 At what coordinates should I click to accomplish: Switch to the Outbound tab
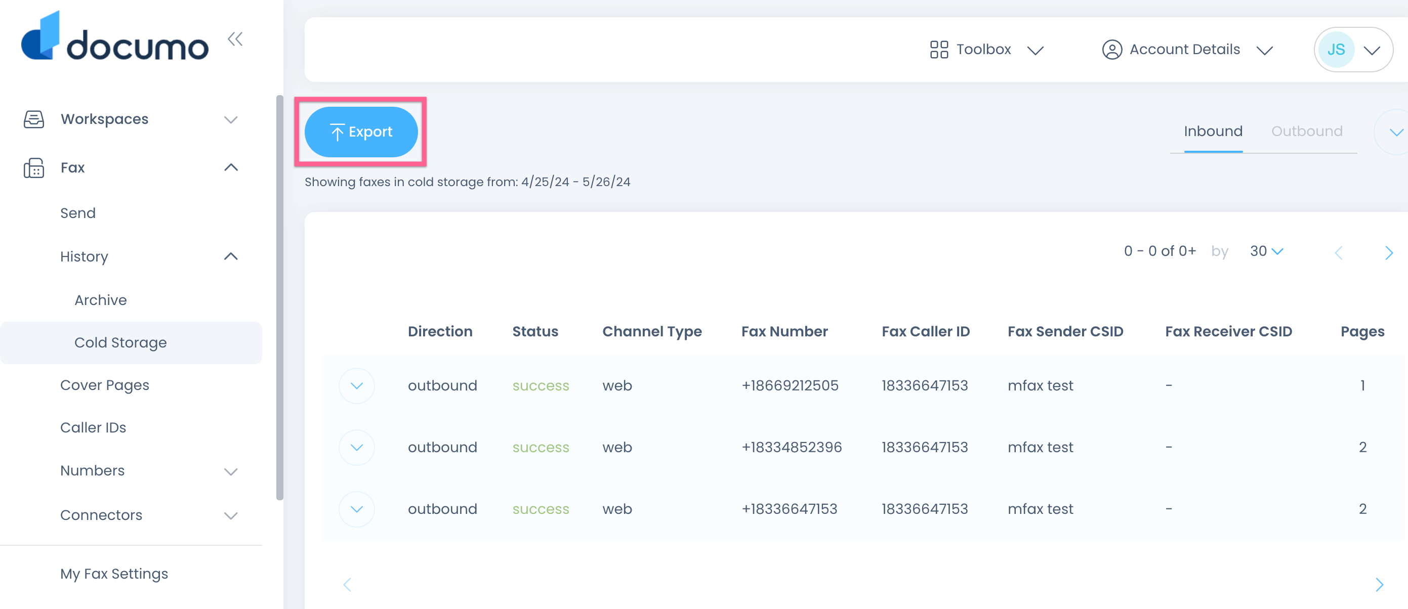click(x=1306, y=132)
